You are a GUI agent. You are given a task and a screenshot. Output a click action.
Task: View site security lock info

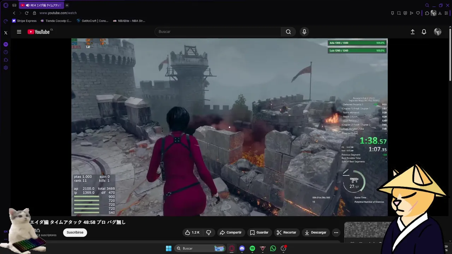(34, 13)
